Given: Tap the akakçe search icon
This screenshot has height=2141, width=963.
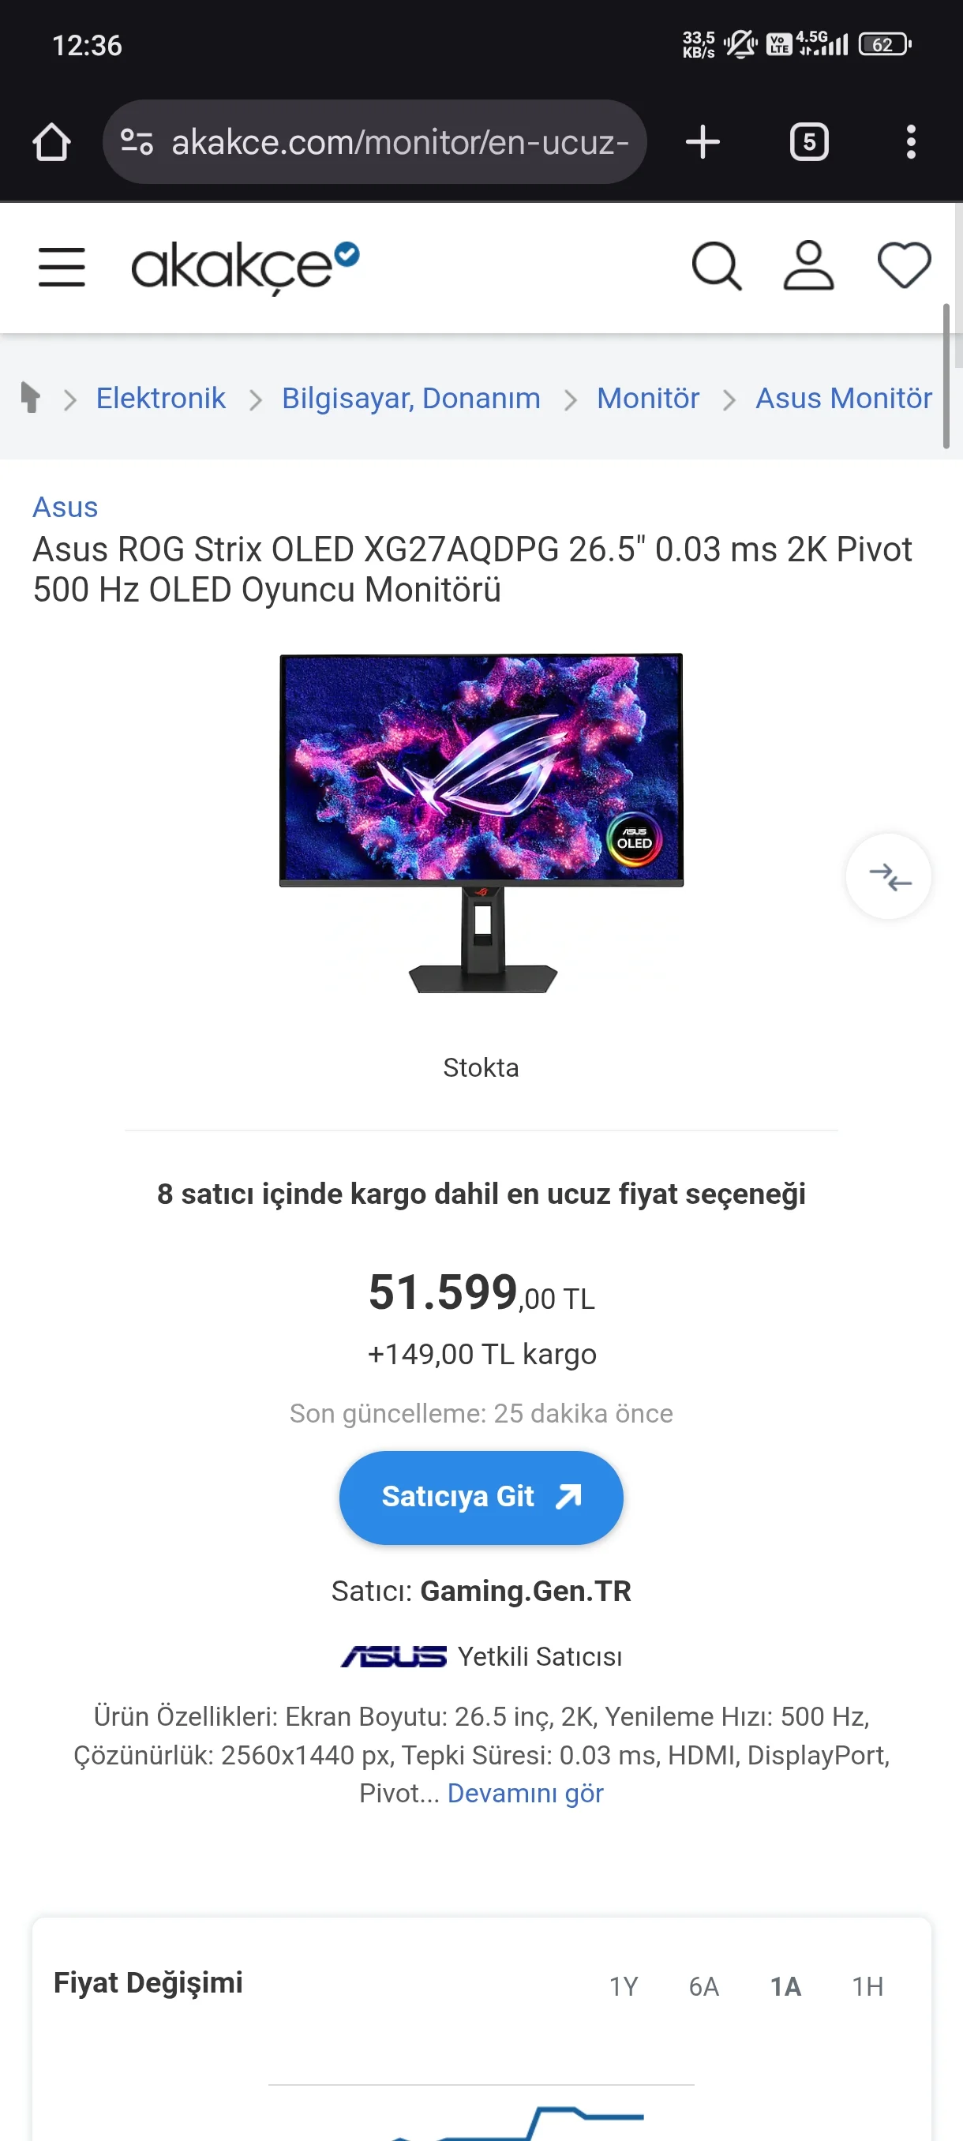Looking at the screenshot, I should click(716, 267).
